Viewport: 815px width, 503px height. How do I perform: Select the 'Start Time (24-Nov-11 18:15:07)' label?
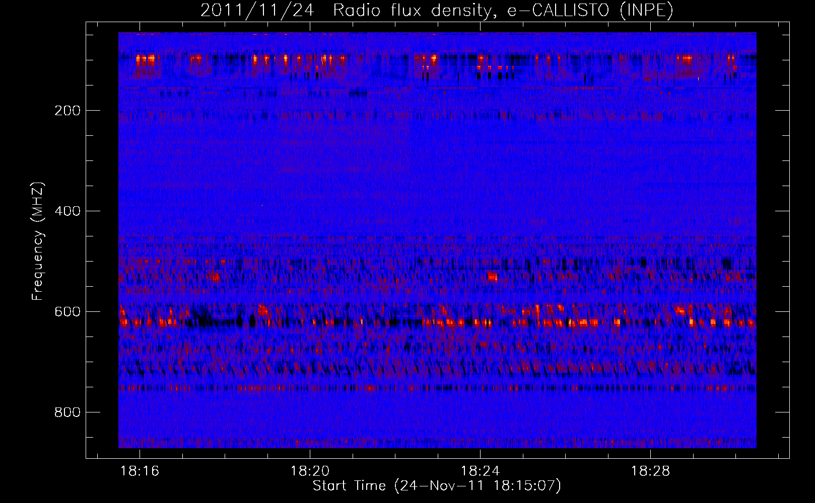pyautogui.click(x=437, y=486)
